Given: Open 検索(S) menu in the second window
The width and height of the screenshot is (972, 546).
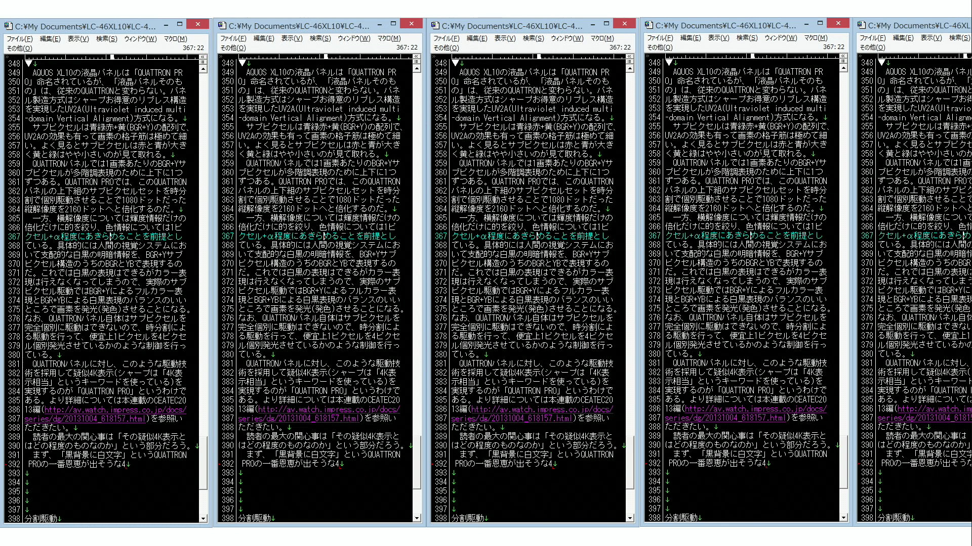Looking at the screenshot, I should pos(320,38).
